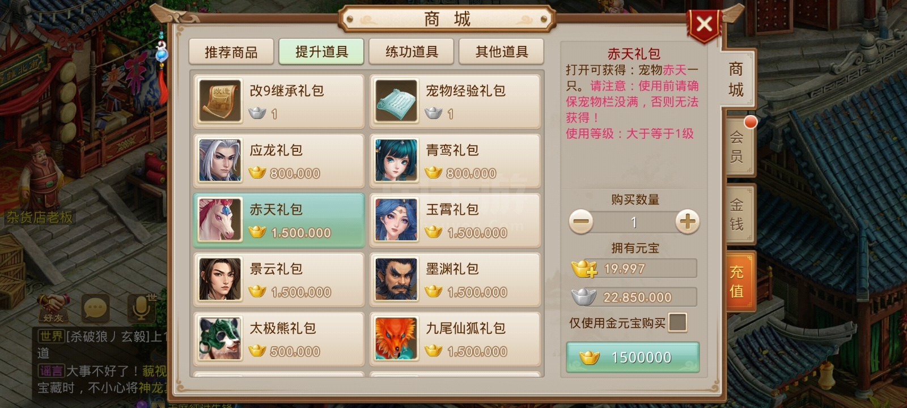Viewport: 907px width, 408px height.
Task: Choose the 太极熊礼包 panda icon
Action: [x=220, y=339]
